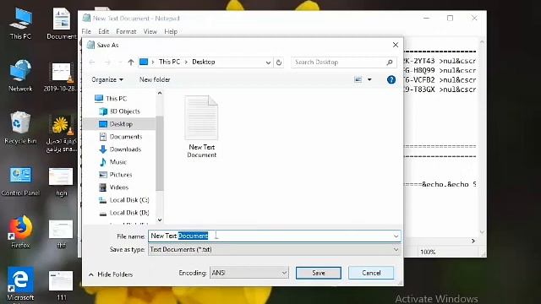Image resolution: width=541 pixels, height=304 pixels.
Task: Select Desktop in navigation pane
Action: [x=116, y=124]
